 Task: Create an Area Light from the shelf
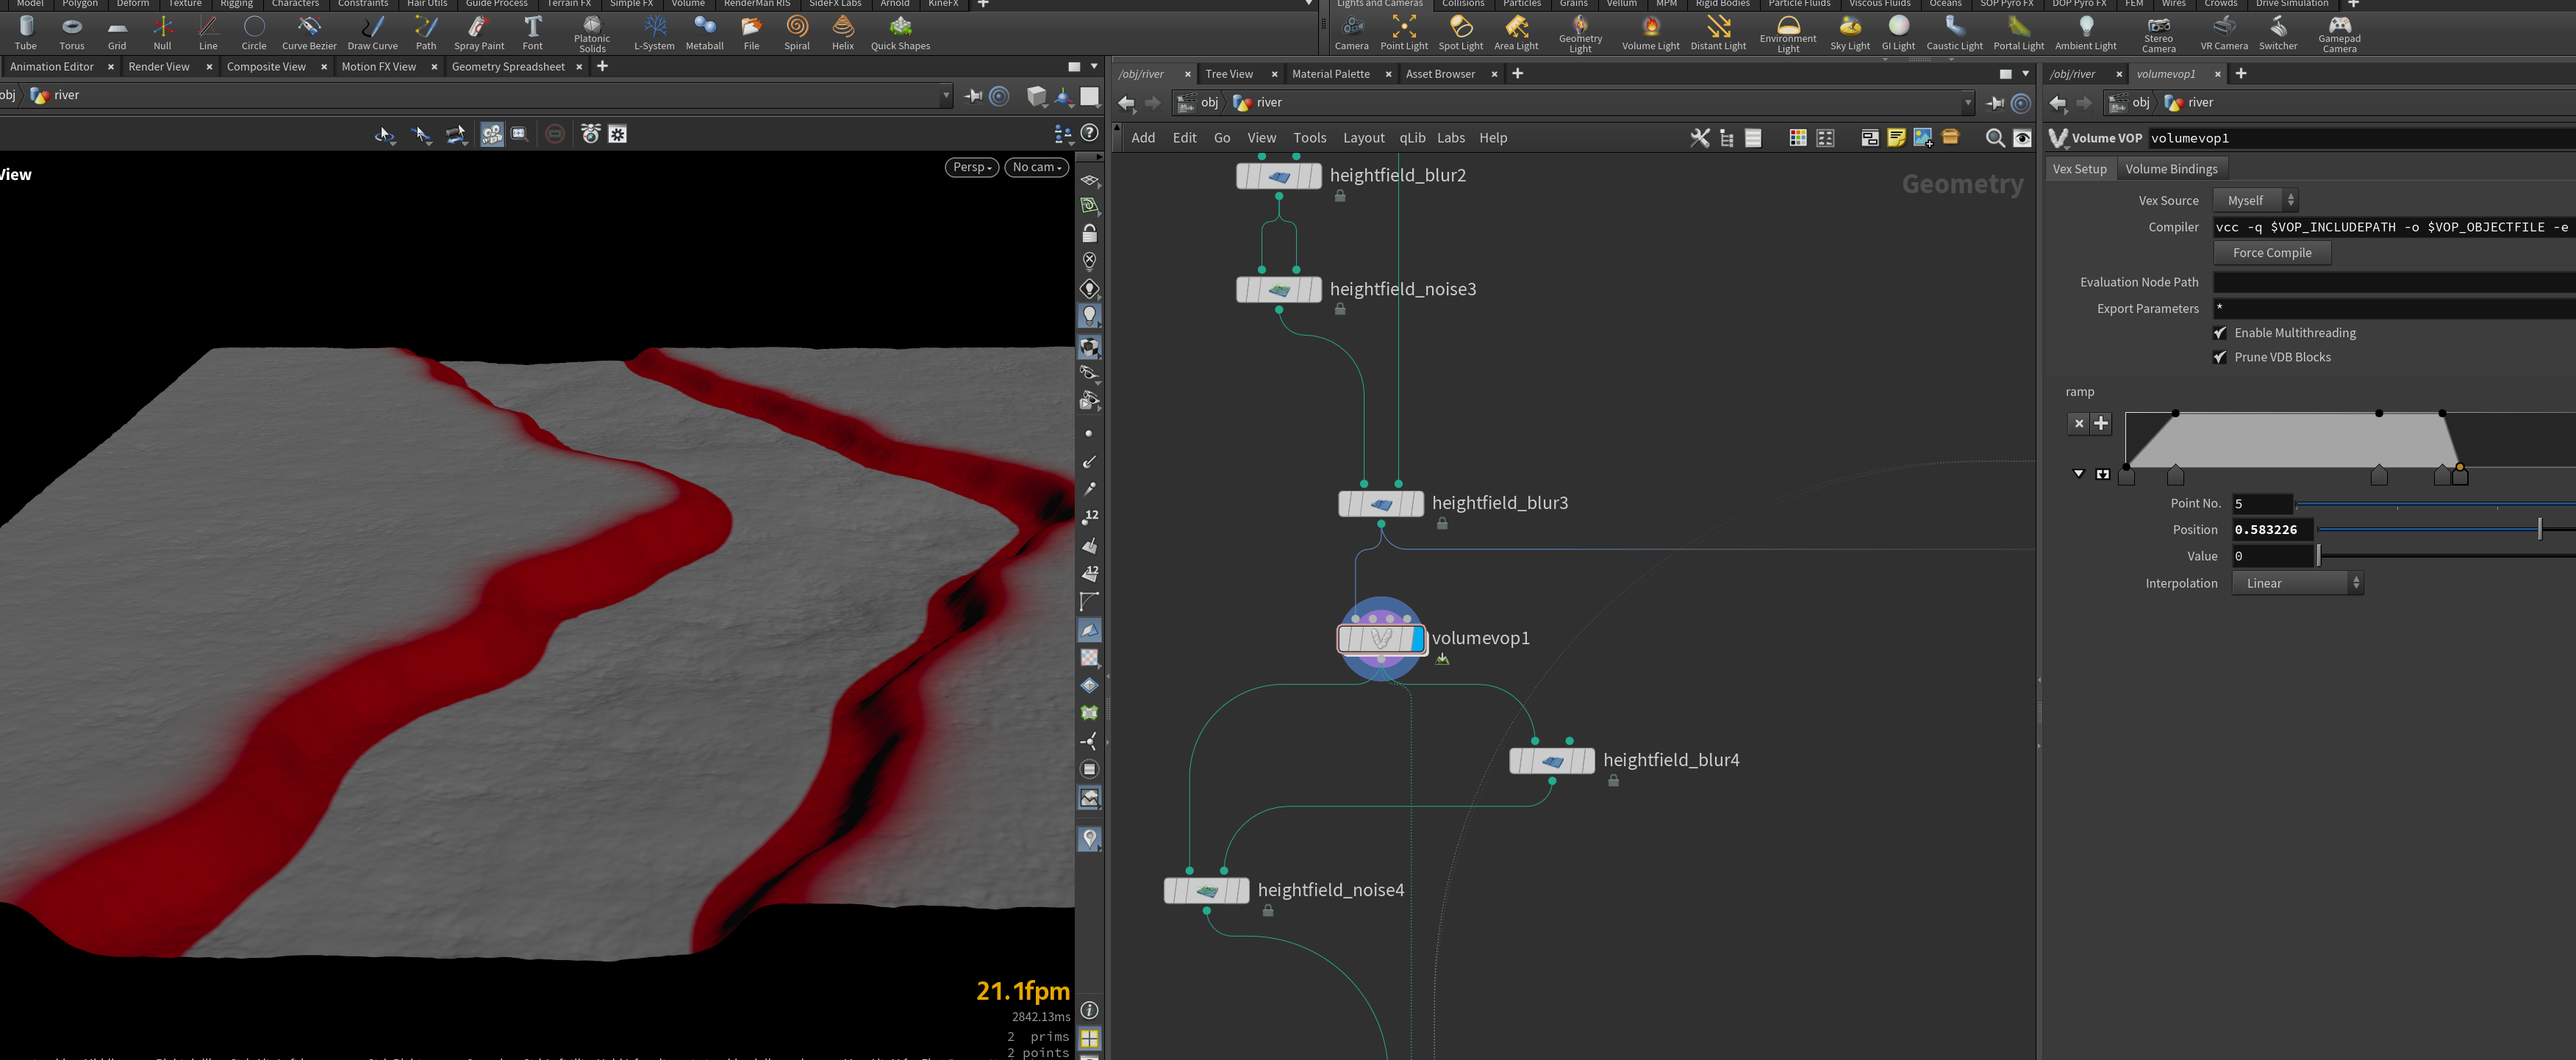click(x=1516, y=33)
